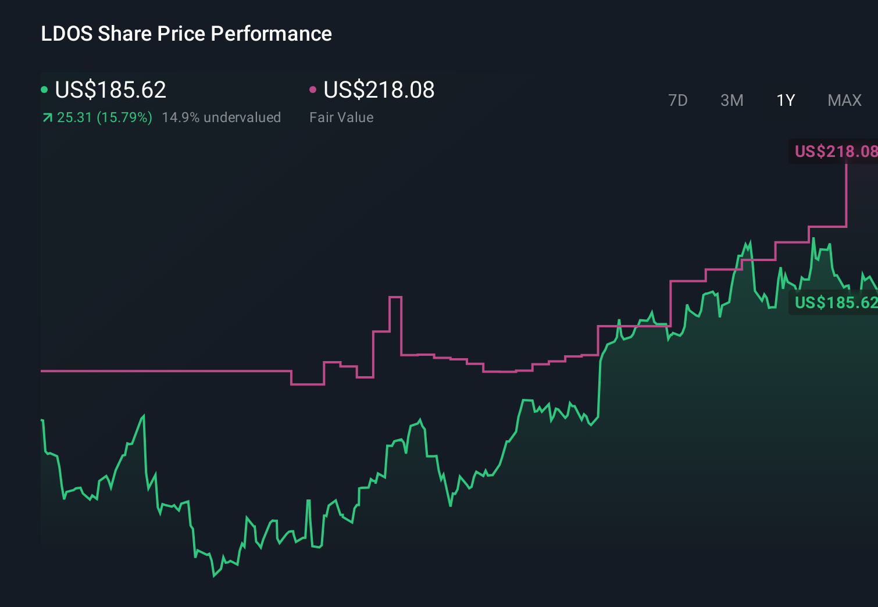The image size is (878, 607).
Task: Switch to the 3M time range
Action: click(x=731, y=100)
